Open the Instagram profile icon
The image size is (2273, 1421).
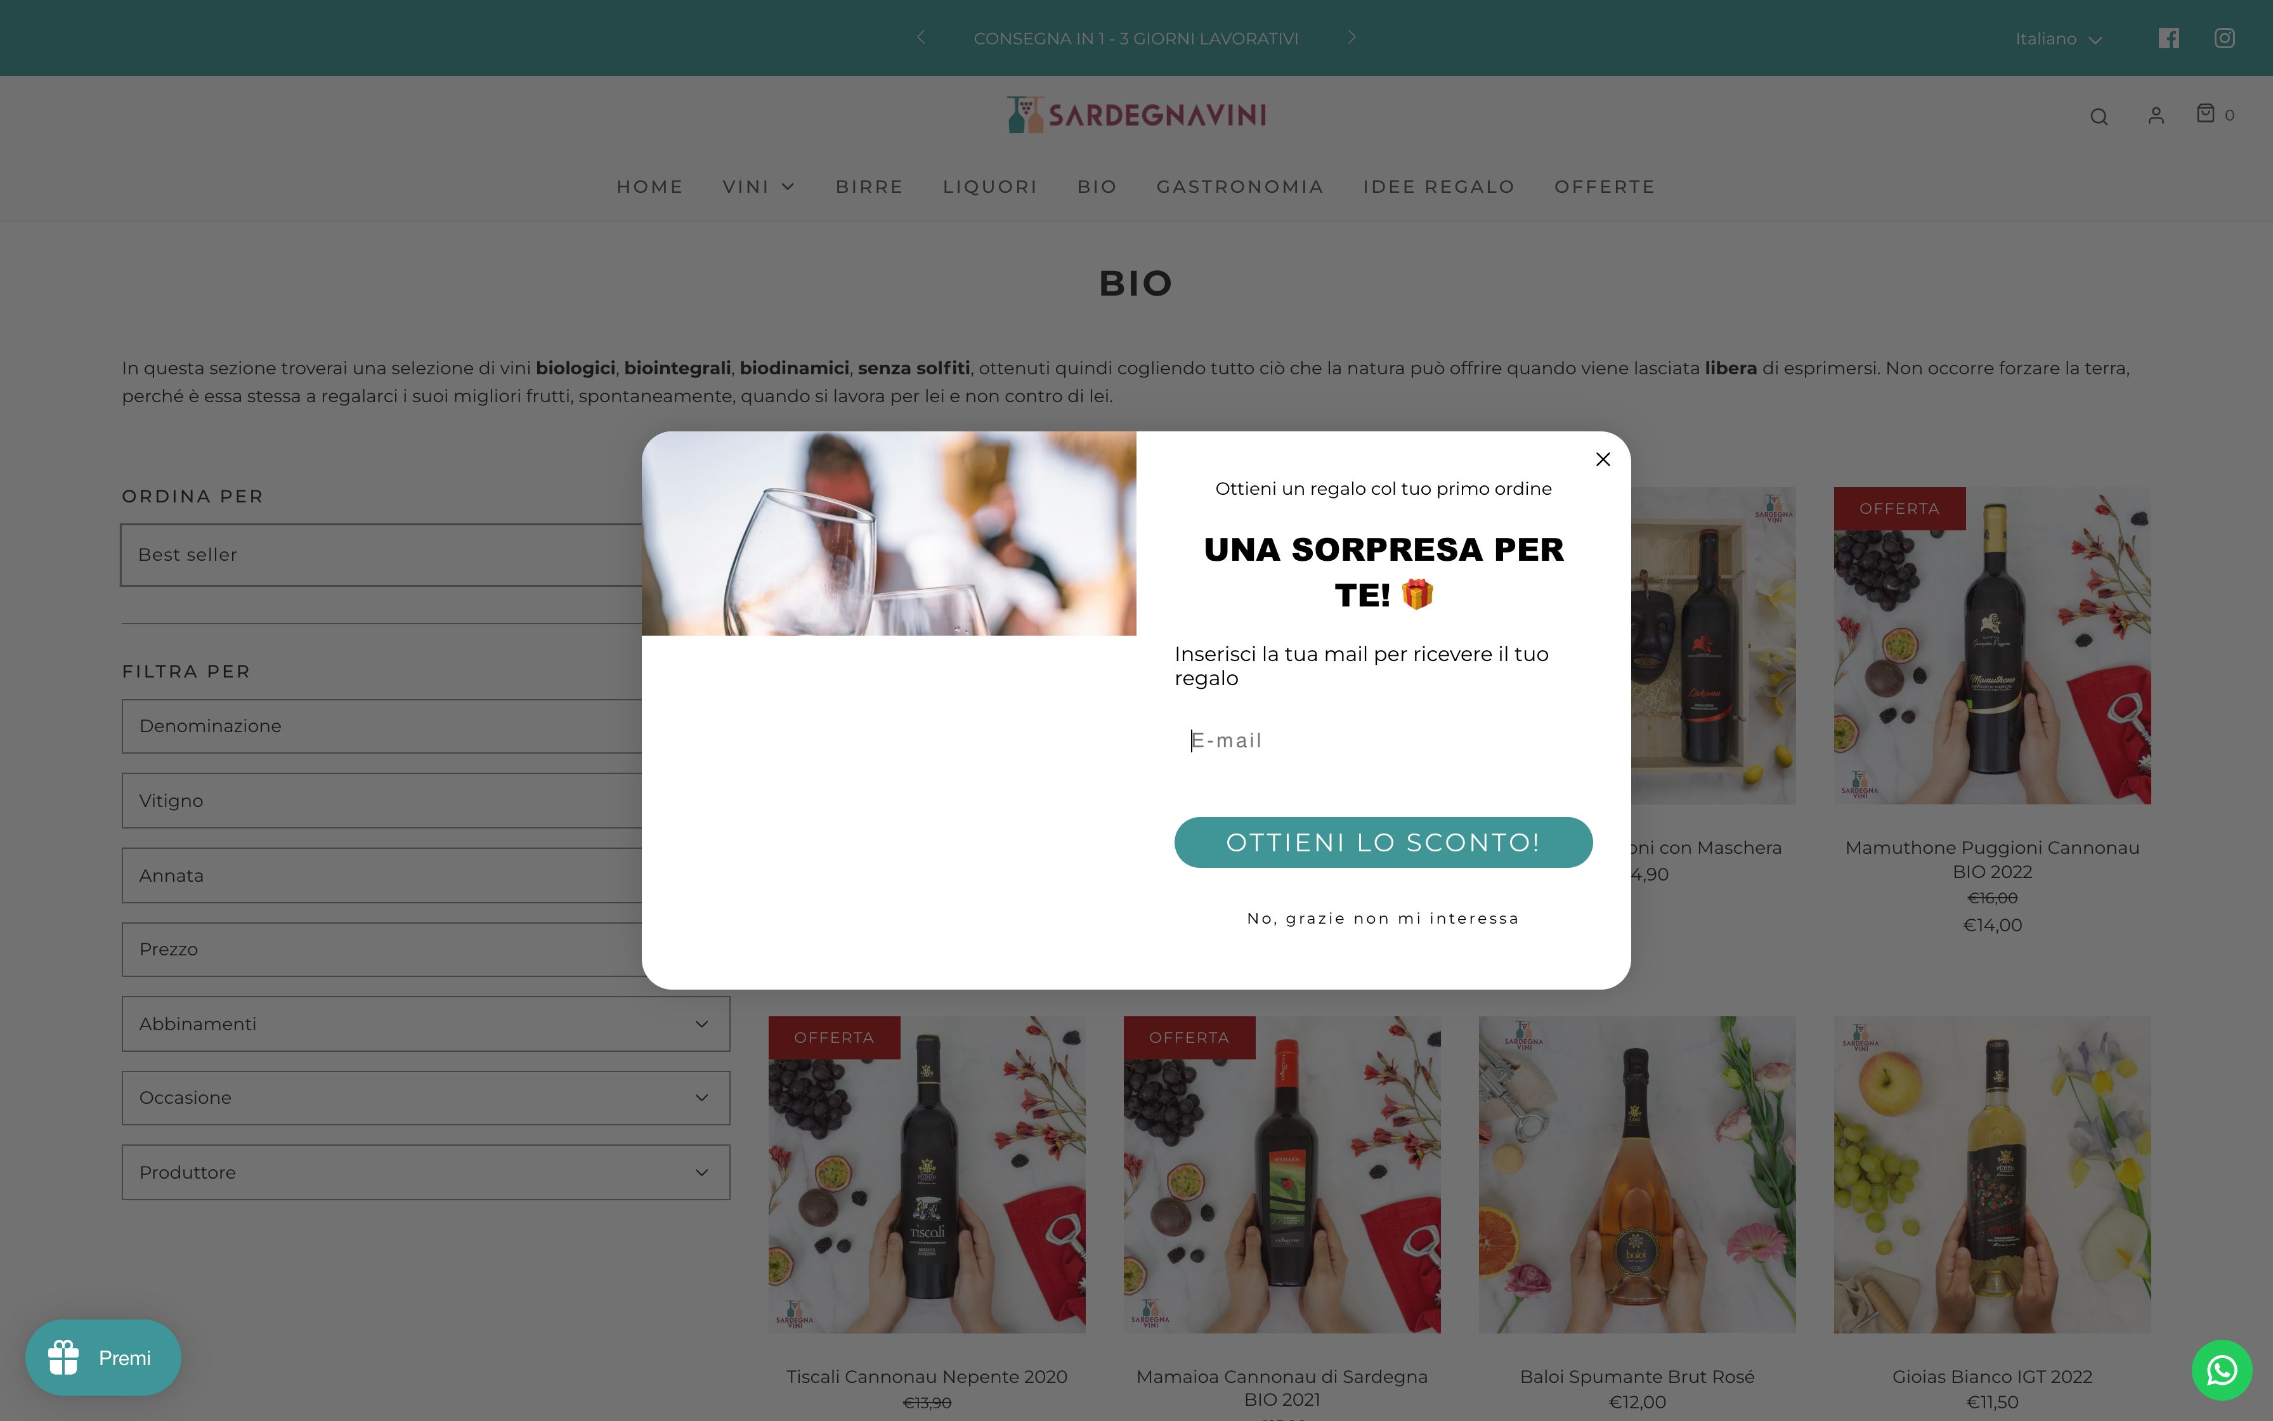2224,39
